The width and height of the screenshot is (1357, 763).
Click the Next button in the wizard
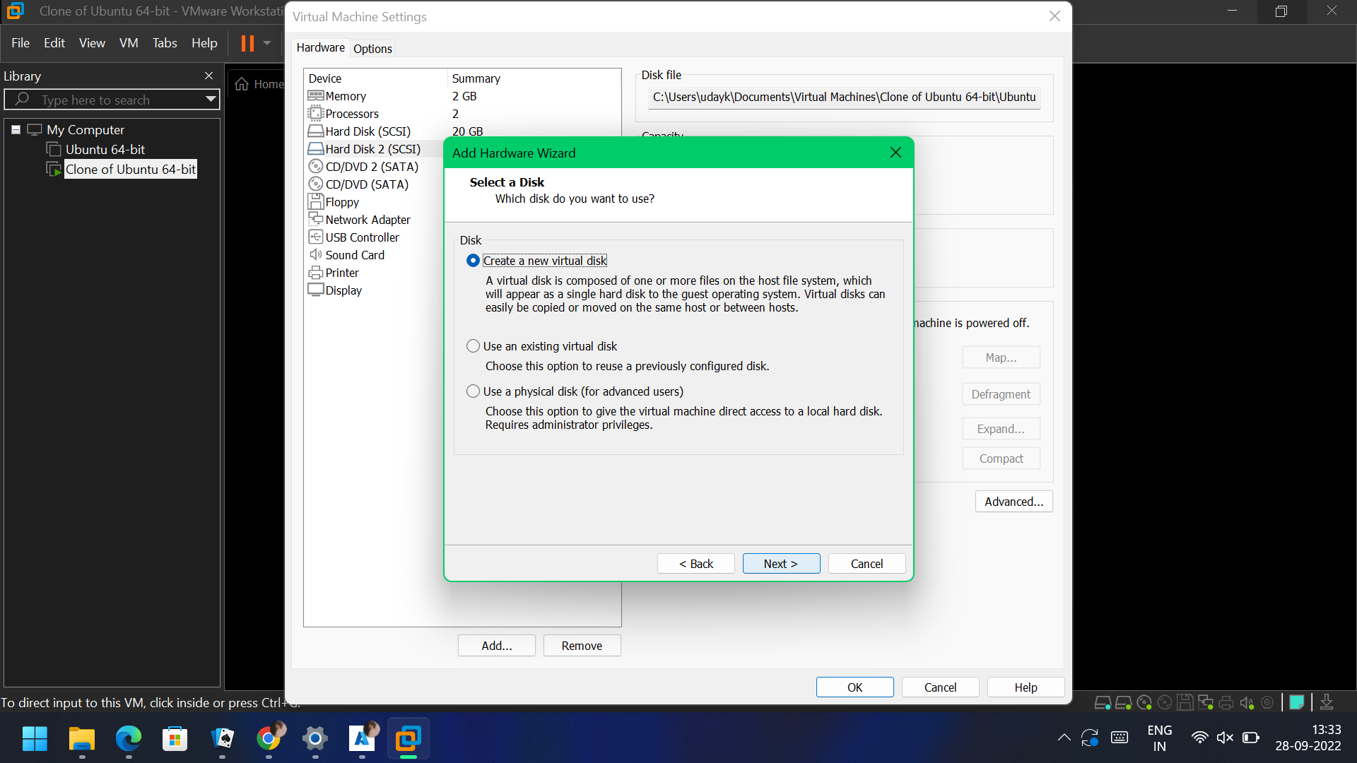pyautogui.click(x=781, y=564)
